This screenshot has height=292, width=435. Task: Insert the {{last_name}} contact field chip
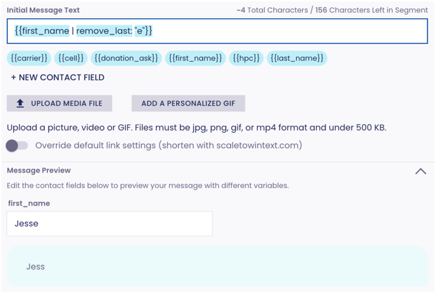click(297, 58)
